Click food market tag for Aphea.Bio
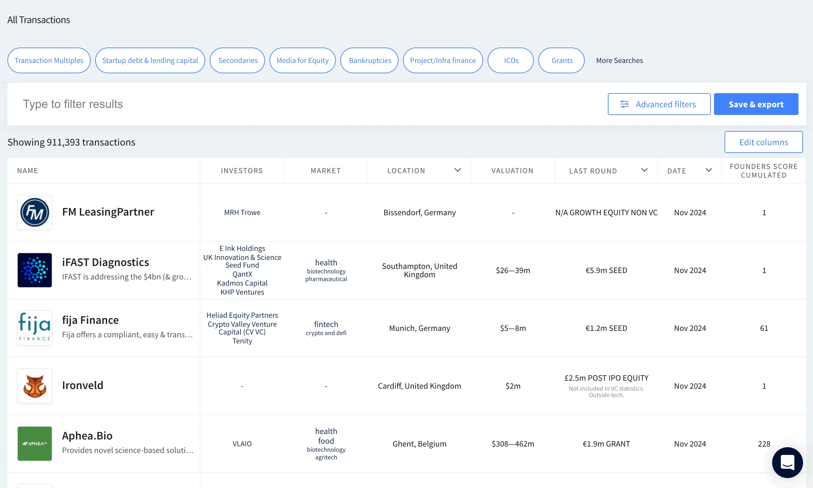Viewport: 813px width, 488px height. point(326,441)
